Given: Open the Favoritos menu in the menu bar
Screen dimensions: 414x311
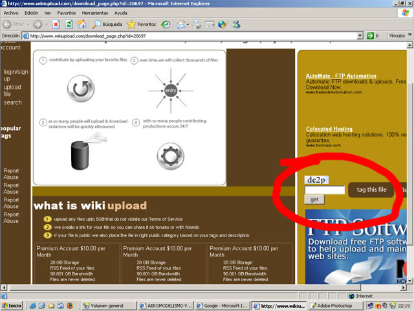Looking at the screenshot, I should tap(66, 12).
